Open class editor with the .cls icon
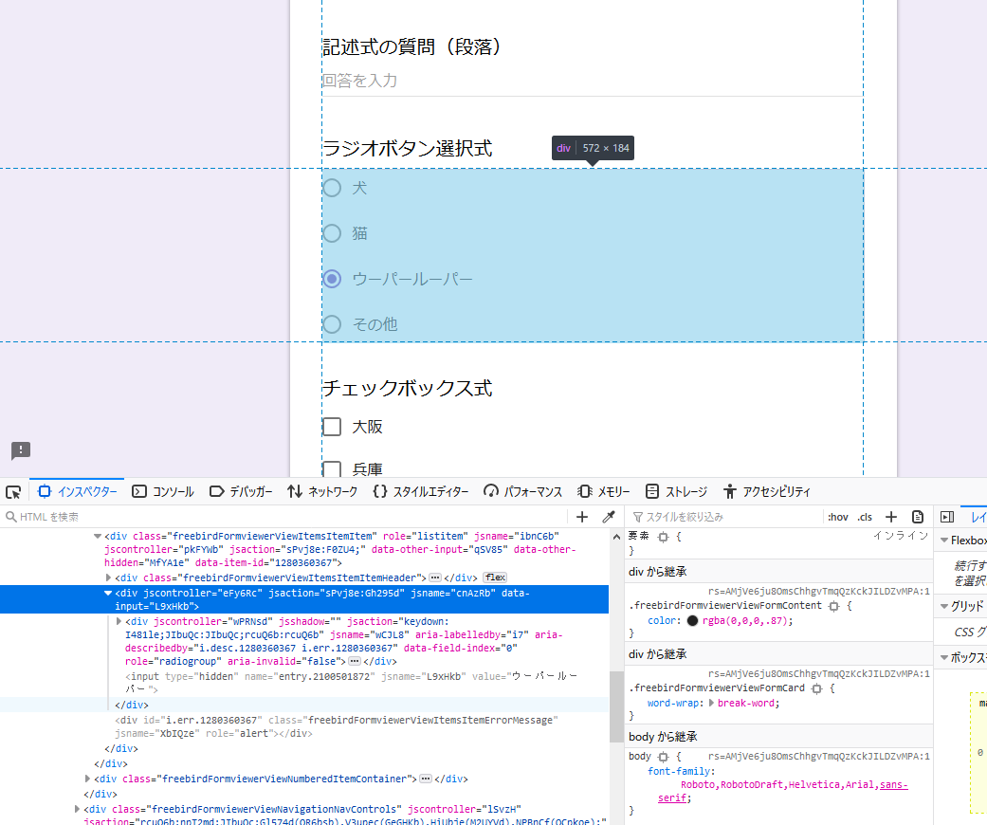 [x=864, y=517]
